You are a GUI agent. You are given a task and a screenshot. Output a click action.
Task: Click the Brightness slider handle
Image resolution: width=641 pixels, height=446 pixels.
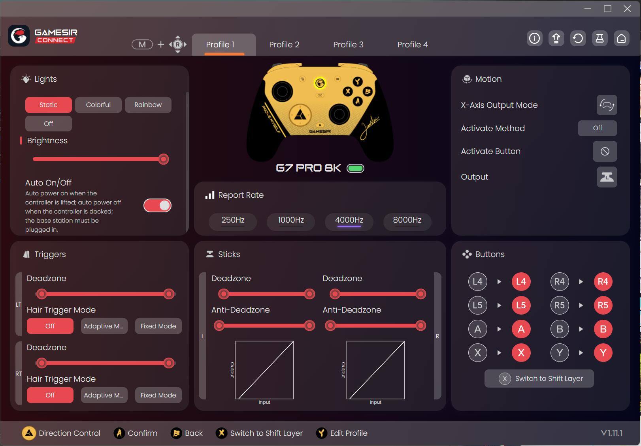coord(163,159)
